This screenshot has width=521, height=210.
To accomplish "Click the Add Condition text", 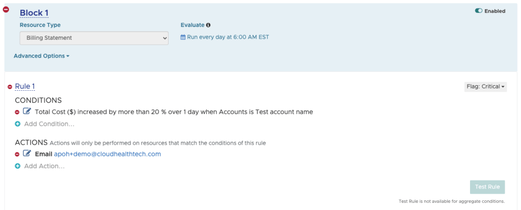I will (49, 124).
